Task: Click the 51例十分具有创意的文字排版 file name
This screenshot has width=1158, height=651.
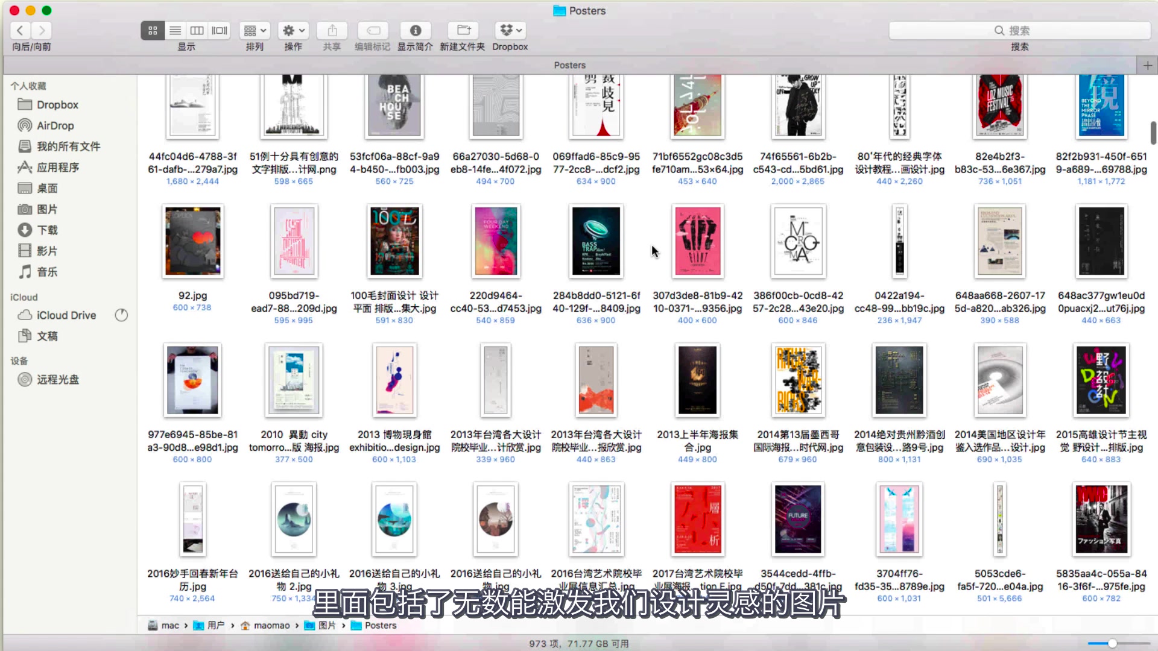Action: coord(294,163)
